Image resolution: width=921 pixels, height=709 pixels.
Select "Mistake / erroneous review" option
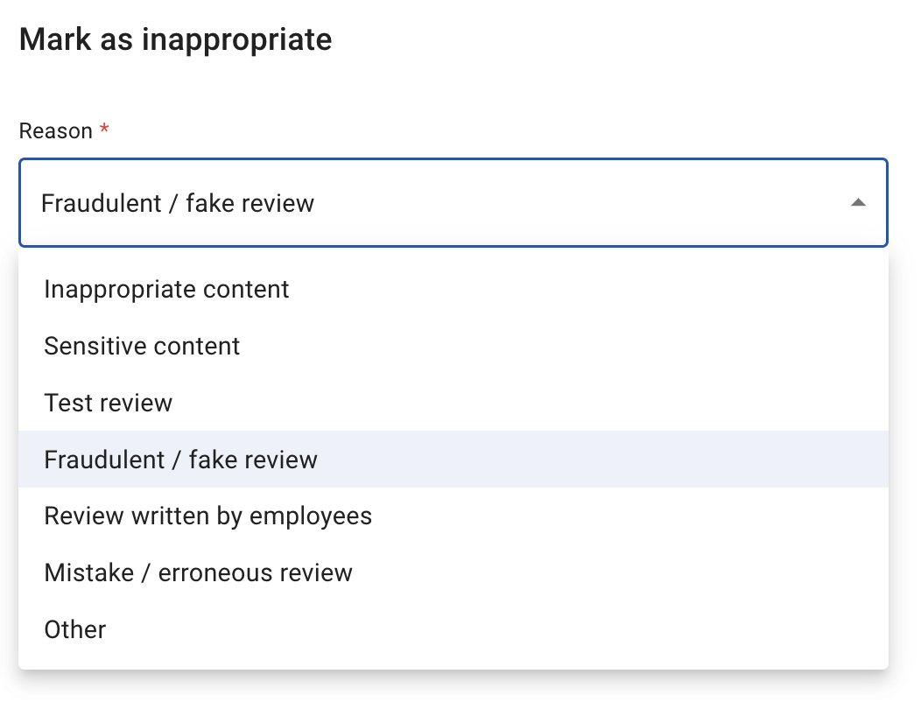453,572
